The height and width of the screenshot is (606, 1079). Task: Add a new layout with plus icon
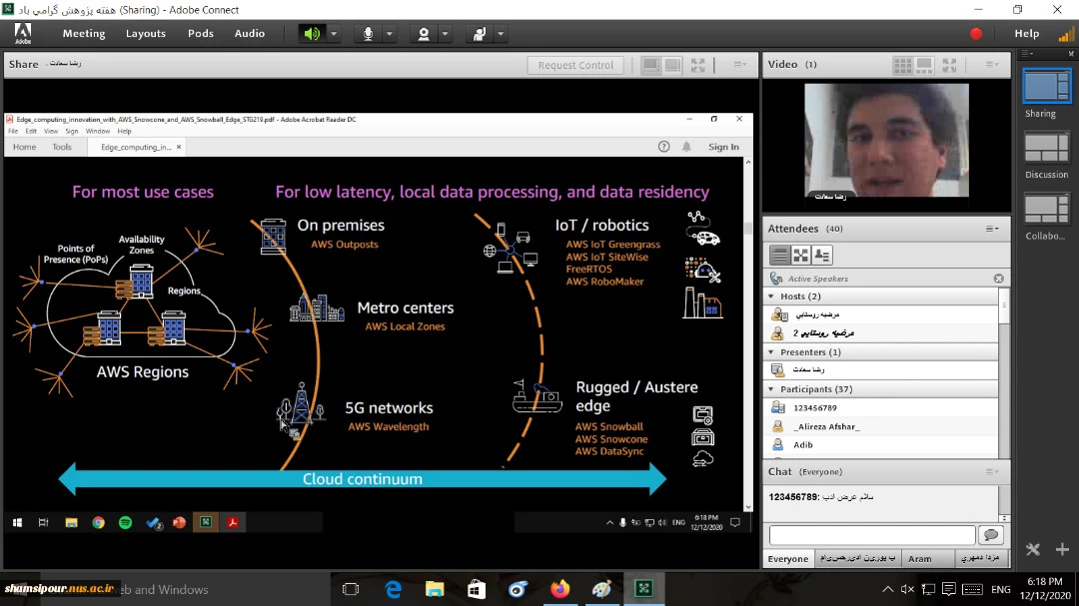click(x=1062, y=549)
